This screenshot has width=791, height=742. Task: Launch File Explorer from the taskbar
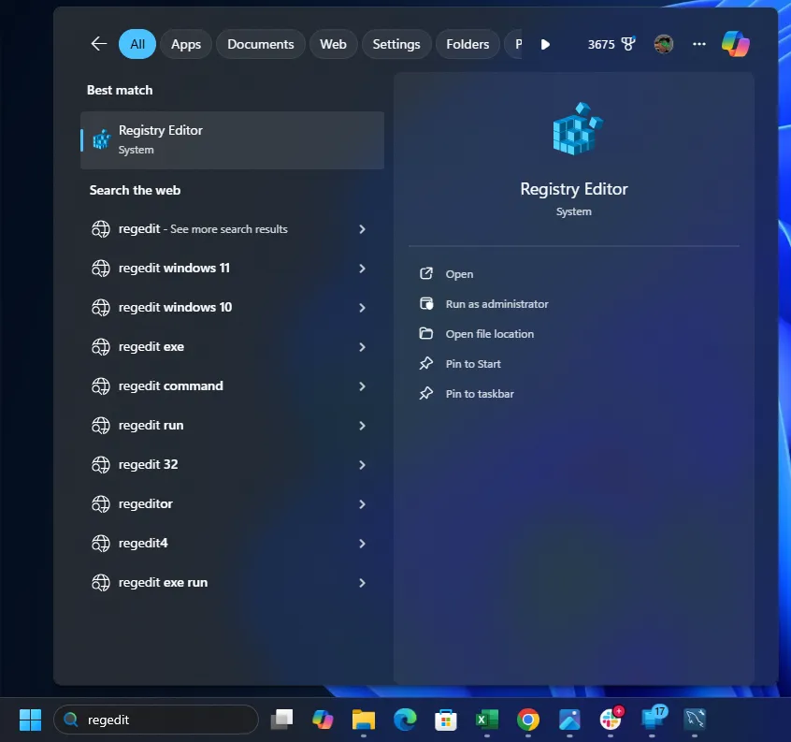click(363, 720)
